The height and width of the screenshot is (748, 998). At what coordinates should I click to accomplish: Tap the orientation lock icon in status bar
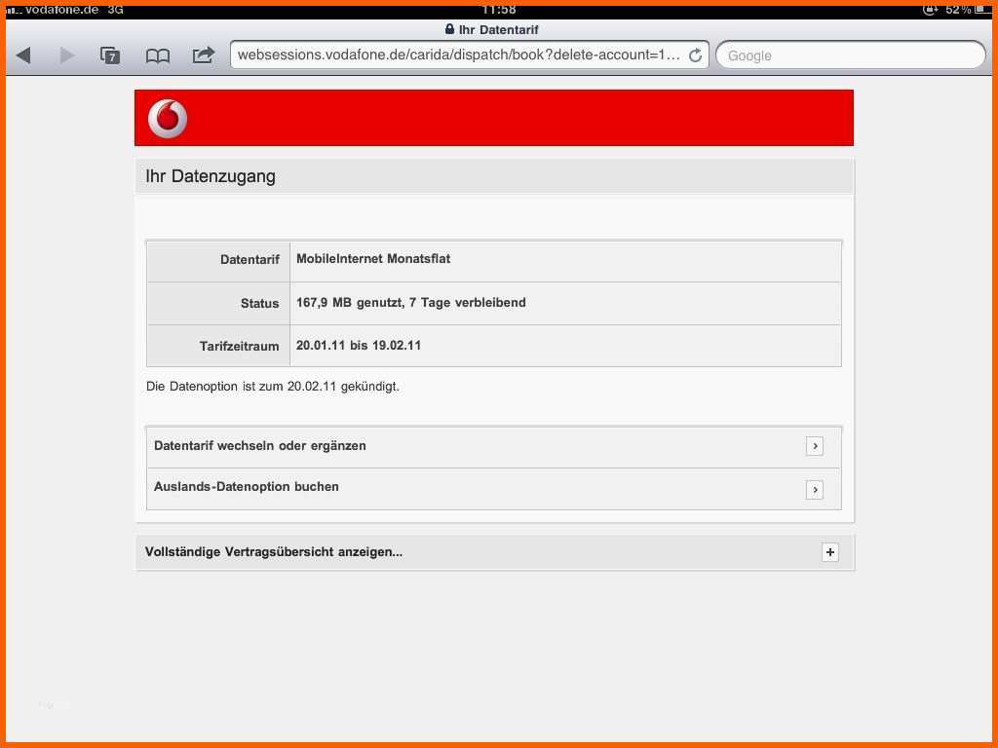[x=931, y=10]
